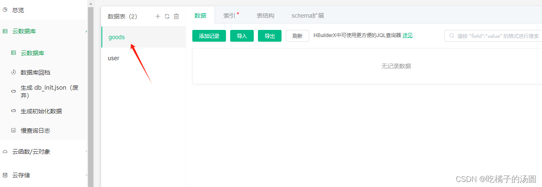Screen dimensions: 542x187
Task: Click the 导入 button
Action: click(242, 36)
